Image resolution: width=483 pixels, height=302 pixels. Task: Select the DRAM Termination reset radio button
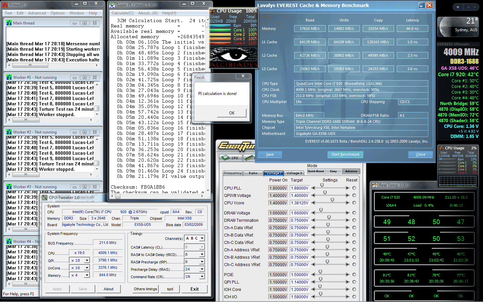pyautogui.click(x=354, y=220)
